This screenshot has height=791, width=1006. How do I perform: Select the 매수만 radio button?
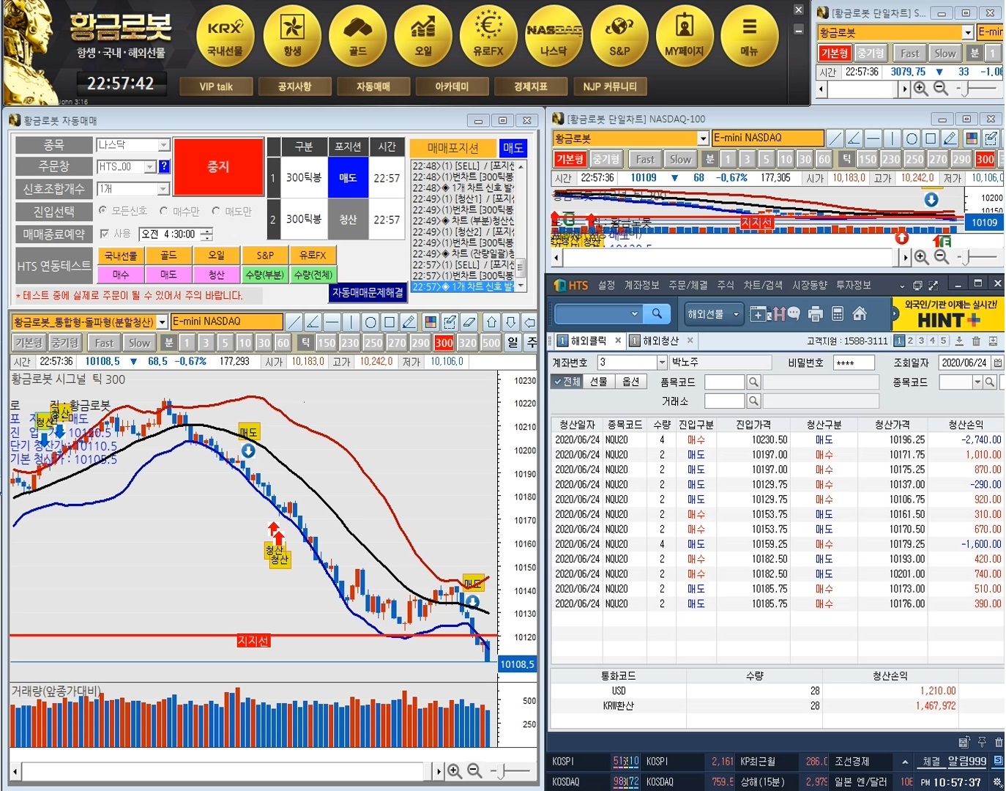[164, 211]
